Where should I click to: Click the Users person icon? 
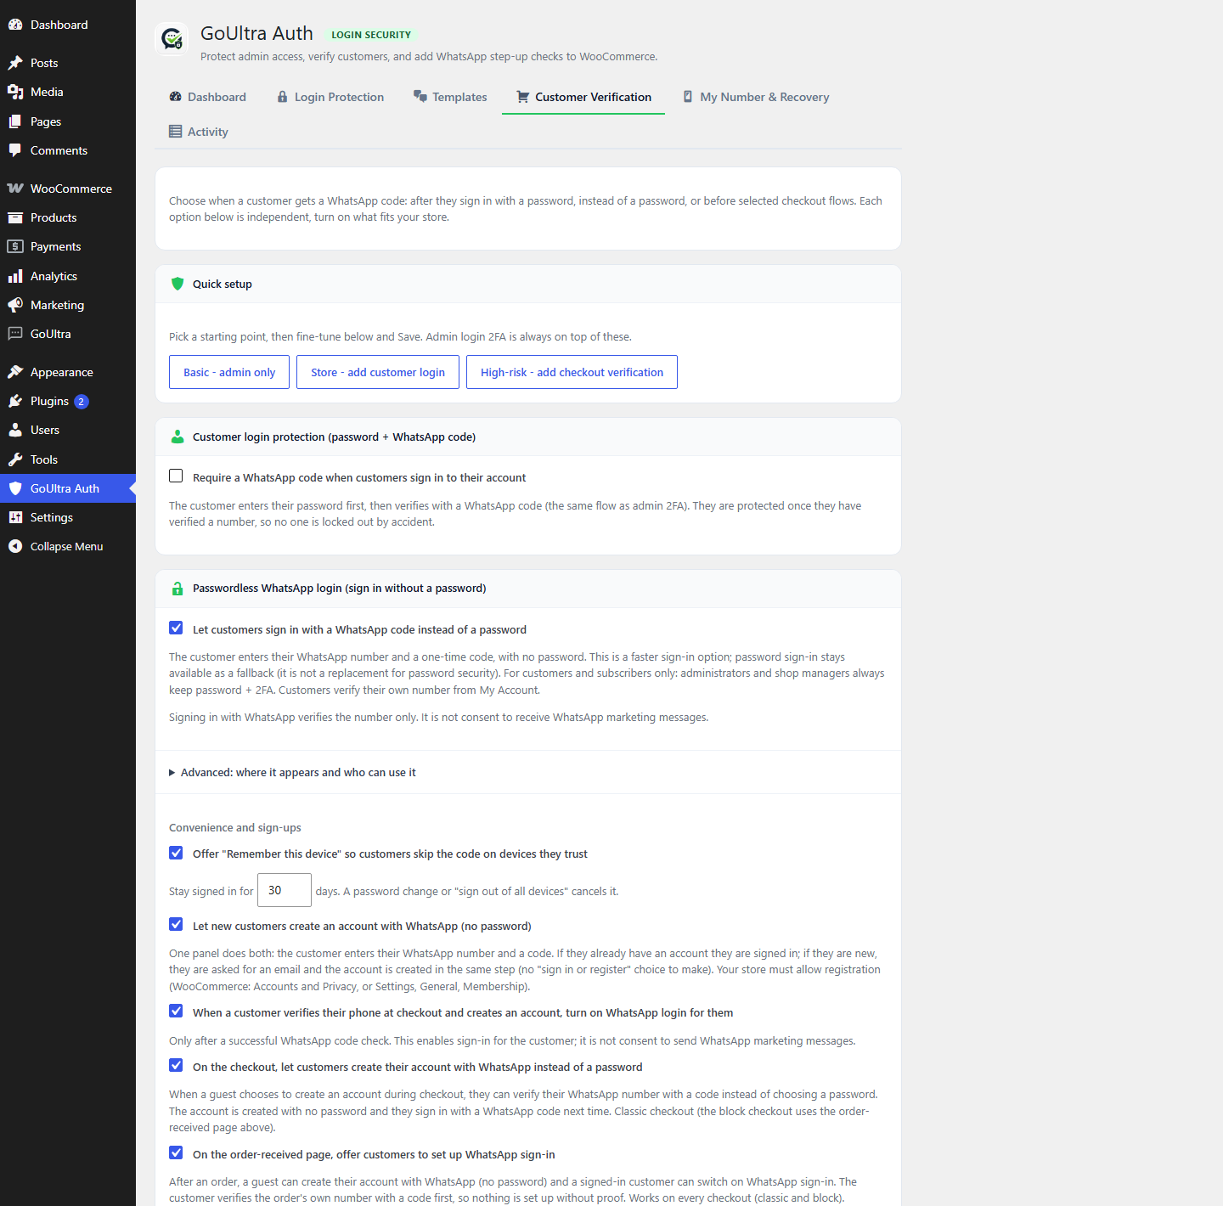[x=15, y=430]
